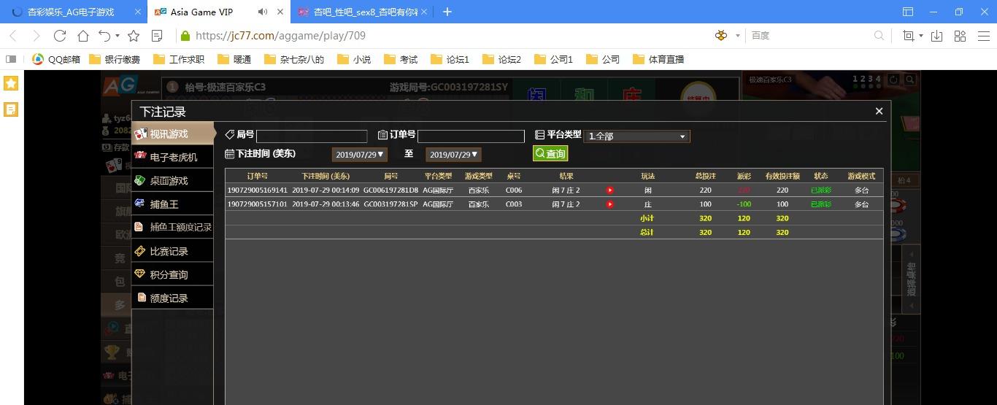Open the 考试 bookmark folder
The height and width of the screenshot is (405, 997).
[x=401, y=59]
